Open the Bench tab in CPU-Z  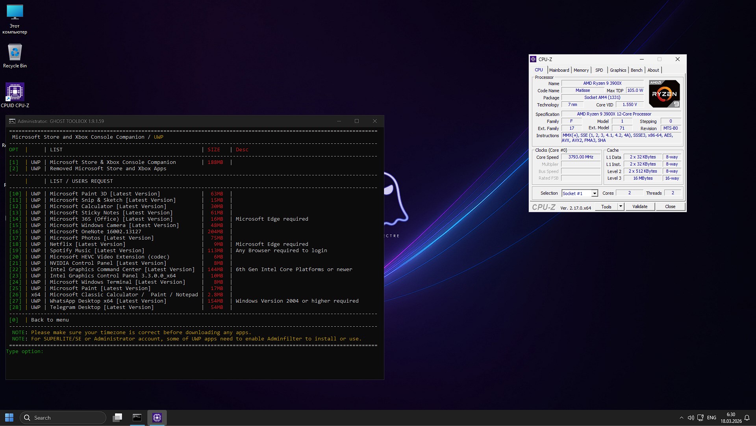636,70
